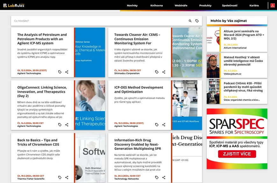Viewport: 277px width, 183px height.
Task: Share the ICP-OES Method Development webinar
Action: (164, 125)
